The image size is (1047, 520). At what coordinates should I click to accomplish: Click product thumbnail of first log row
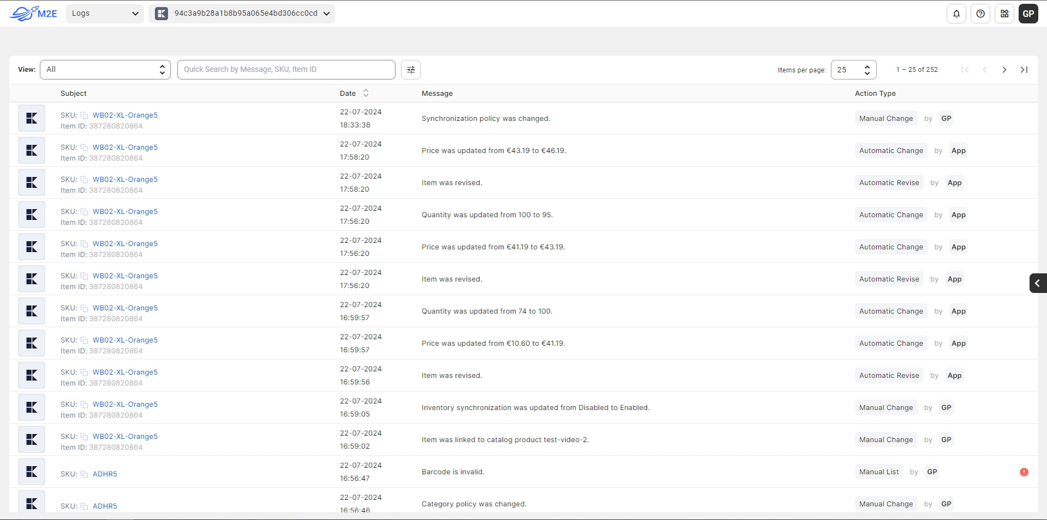tap(32, 118)
